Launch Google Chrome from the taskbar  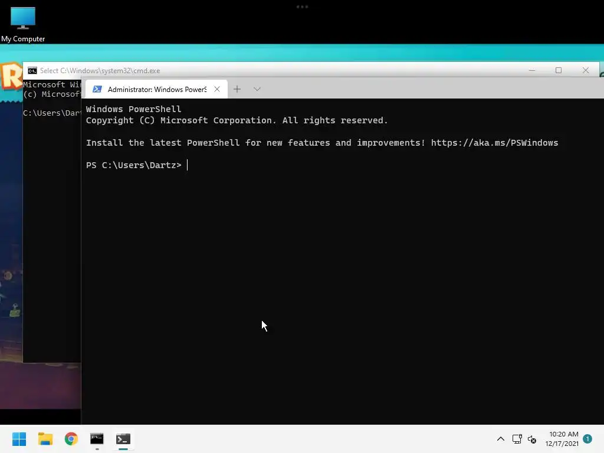(71, 439)
